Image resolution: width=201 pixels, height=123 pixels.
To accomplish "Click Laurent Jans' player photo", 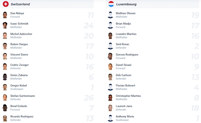I will pyautogui.click(x=110, y=108).
